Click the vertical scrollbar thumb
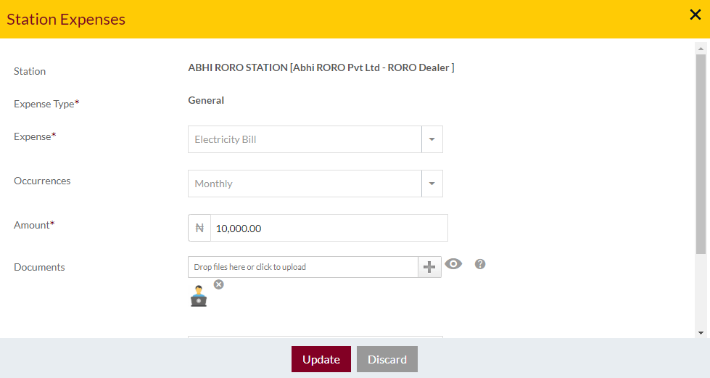This screenshot has width=710, height=378. pos(701,154)
